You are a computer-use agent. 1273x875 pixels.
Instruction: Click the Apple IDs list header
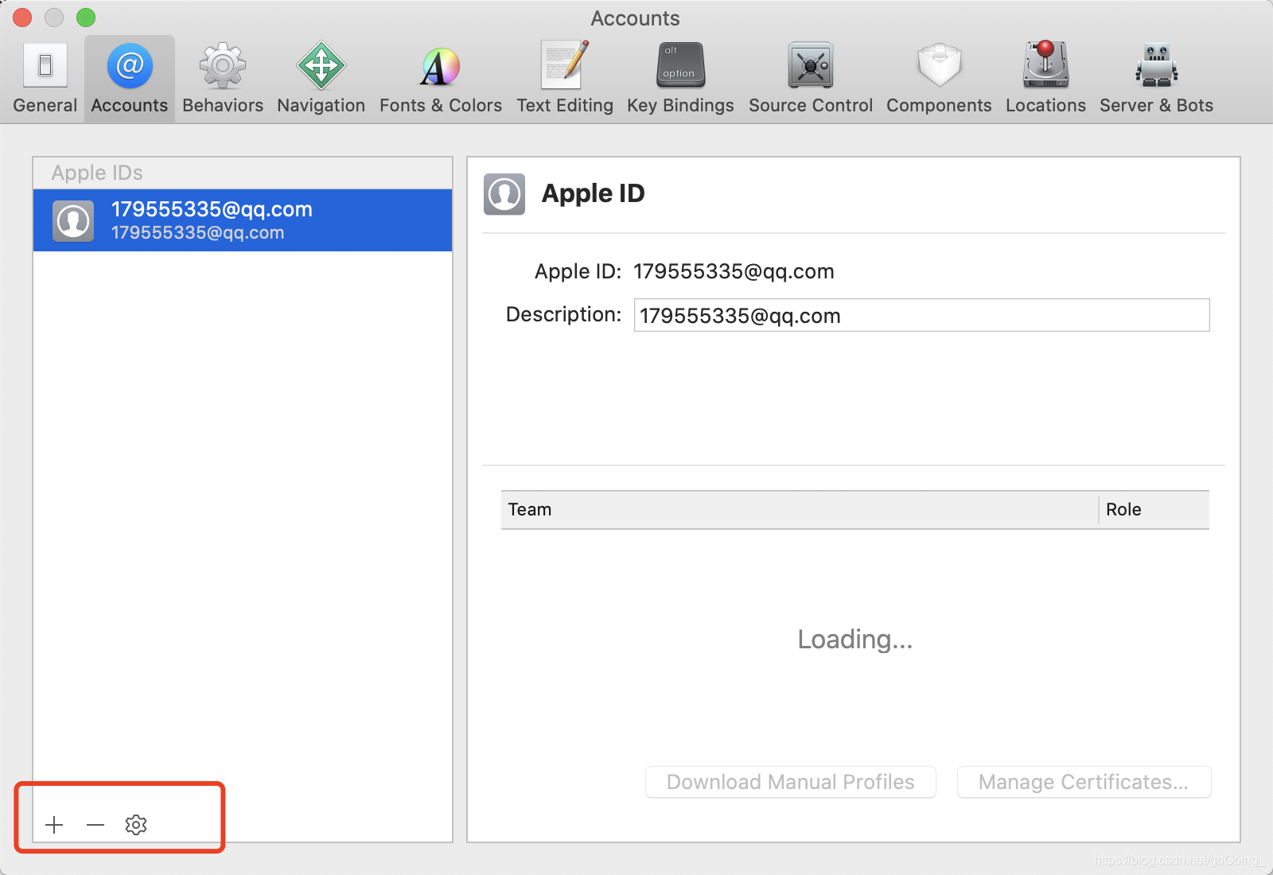click(243, 173)
